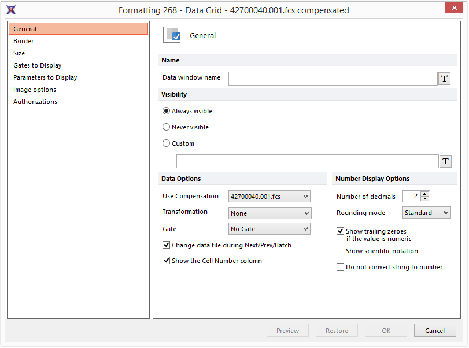Enable Show scientific notation
The width and height of the screenshot is (469, 348).
(x=341, y=251)
